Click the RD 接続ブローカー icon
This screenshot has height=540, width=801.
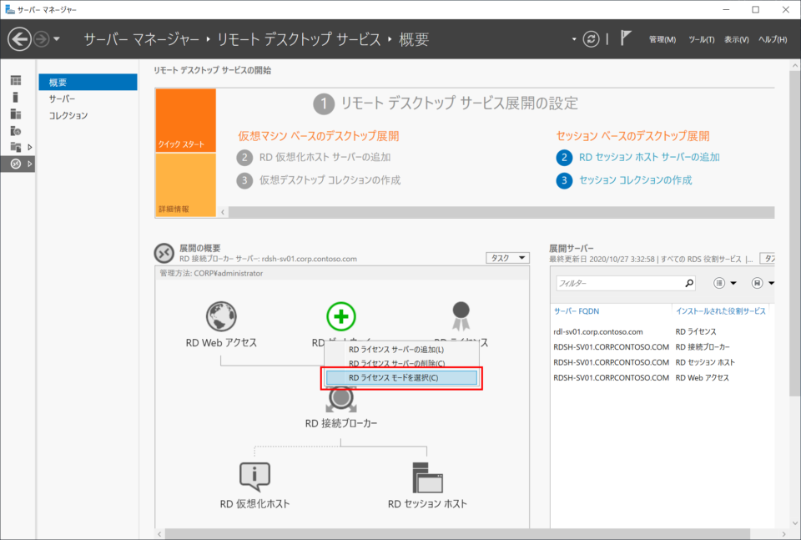(341, 400)
